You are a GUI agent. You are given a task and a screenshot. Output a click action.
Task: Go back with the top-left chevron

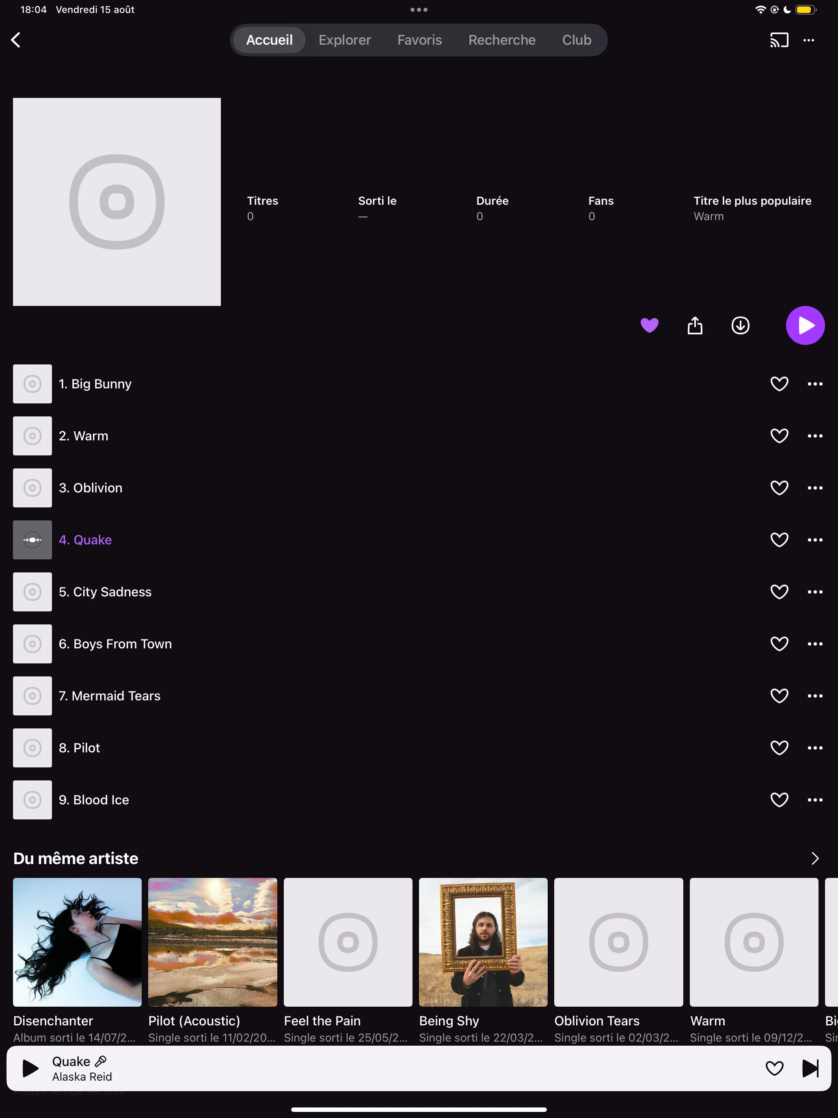coord(16,40)
